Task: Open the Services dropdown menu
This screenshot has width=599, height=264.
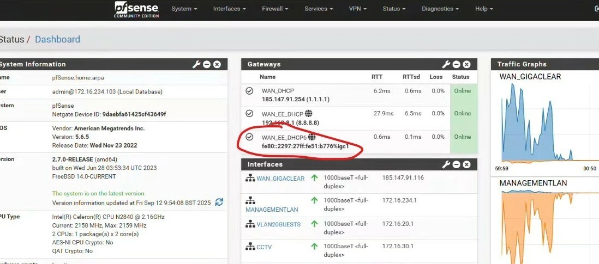Action: pyautogui.click(x=319, y=9)
